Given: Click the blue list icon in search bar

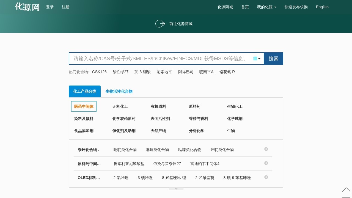Looking at the screenshot, I should pyautogui.click(x=255, y=59).
